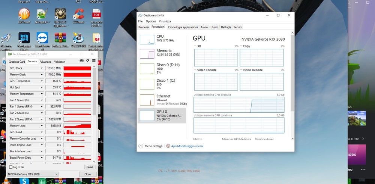Screen dimensions: 375x184
Task: Click the Task Manager vertical scrollbar
Action: point(292,86)
